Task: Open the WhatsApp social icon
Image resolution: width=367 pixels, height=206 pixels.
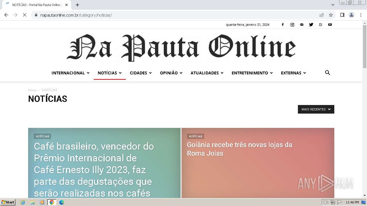Action: click(321, 25)
